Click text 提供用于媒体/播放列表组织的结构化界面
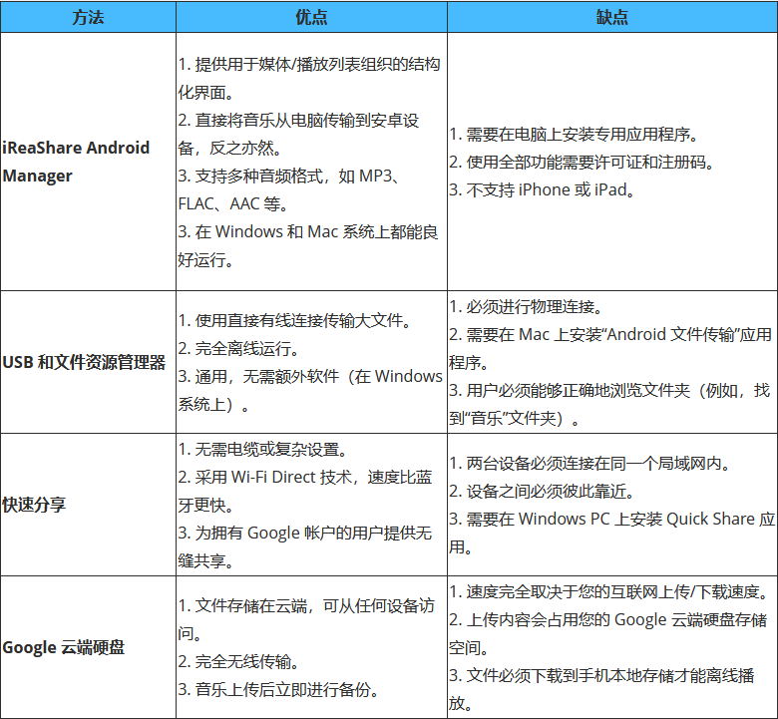Image resolution: width=778 pixels, height=719 pixels. click(309, 78)
